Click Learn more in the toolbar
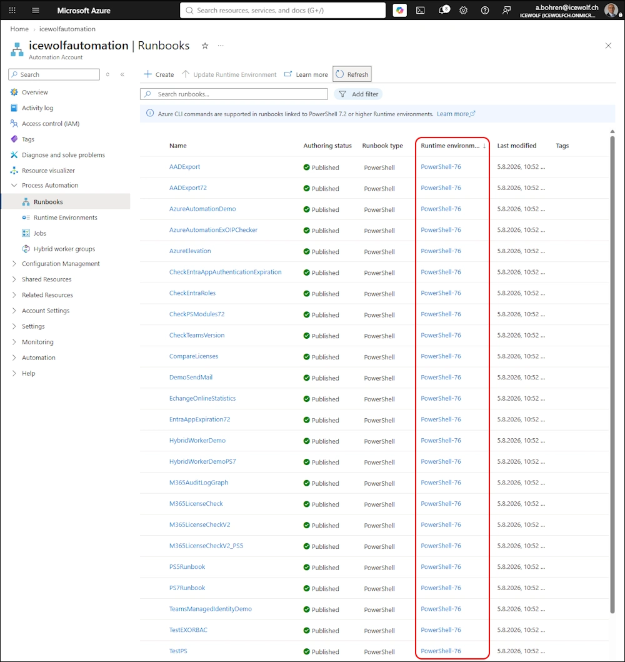Viewport: 625px width, 662px height. point(306,74)
